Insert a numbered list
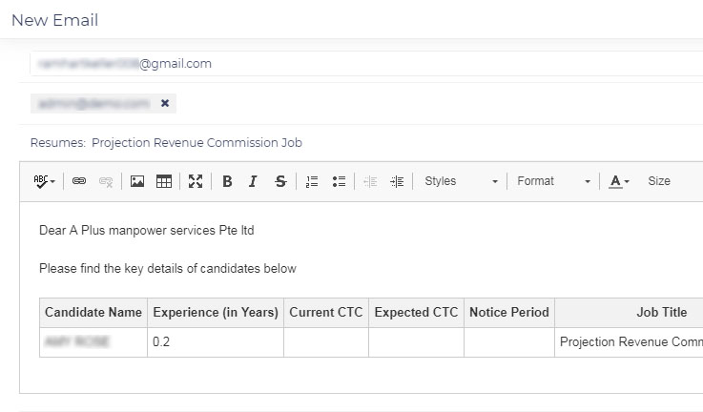Screen dimensions: 703x412 click(x=312, y=181)
